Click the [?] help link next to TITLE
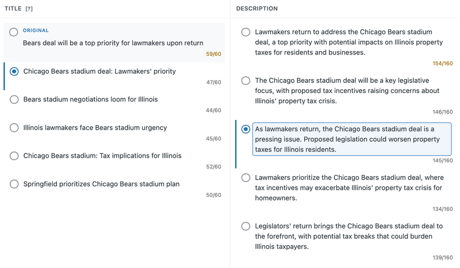The width and height of the screenshot is (460, 268). point(29,9)
